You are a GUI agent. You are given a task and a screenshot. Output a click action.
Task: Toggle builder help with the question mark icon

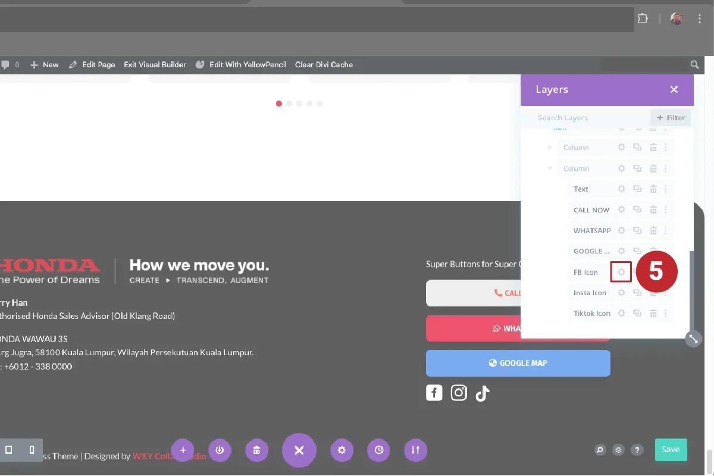637,450
